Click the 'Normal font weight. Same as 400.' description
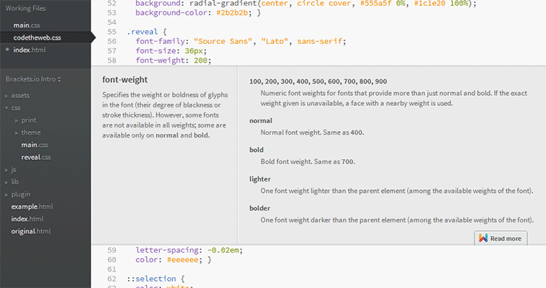546x288 pixels. pos(312,132)
